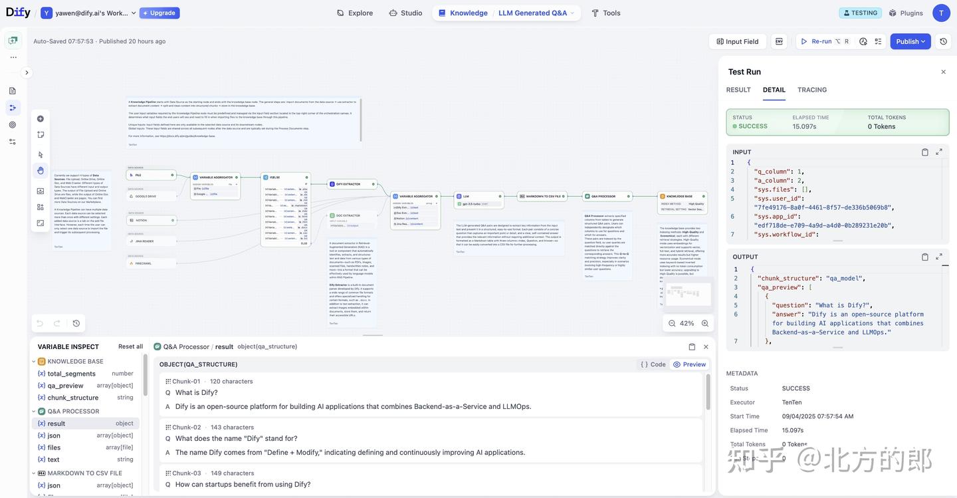The width and height of the screenshot is (957, 498).
Task: Open the user avatar menu marked T
Action: [x=941, y=13]
